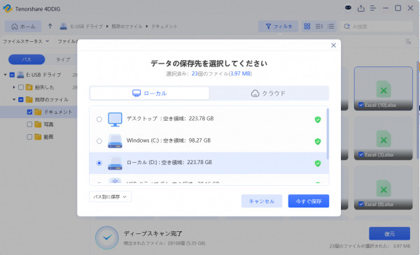The height and width of the screenshot is (255, 420).
Task: Click the drive list vertical scrollbar
Action: pyautogui.click(x=328, y=133)
